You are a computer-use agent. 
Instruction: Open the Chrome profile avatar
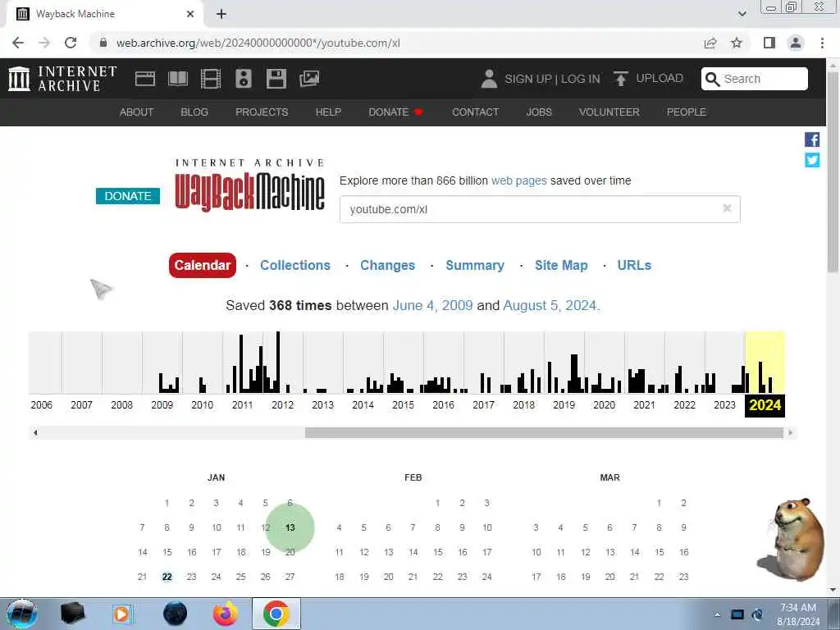(796, 43)
